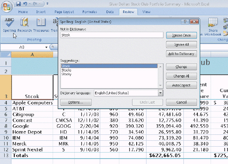Open Customize Quick Access Toolbar arrow
The image size is (228, 164).
tap(48, 4)
